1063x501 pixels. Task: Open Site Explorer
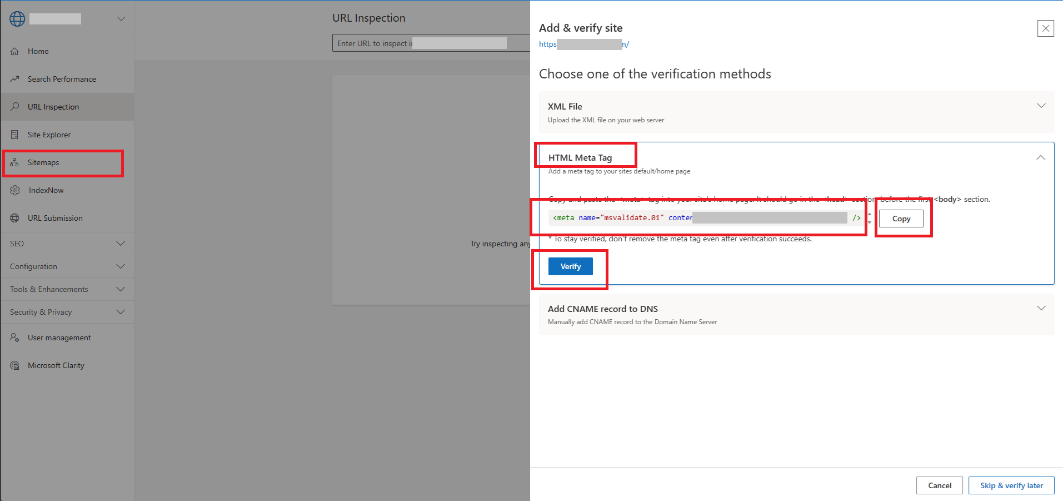[49, 134]
